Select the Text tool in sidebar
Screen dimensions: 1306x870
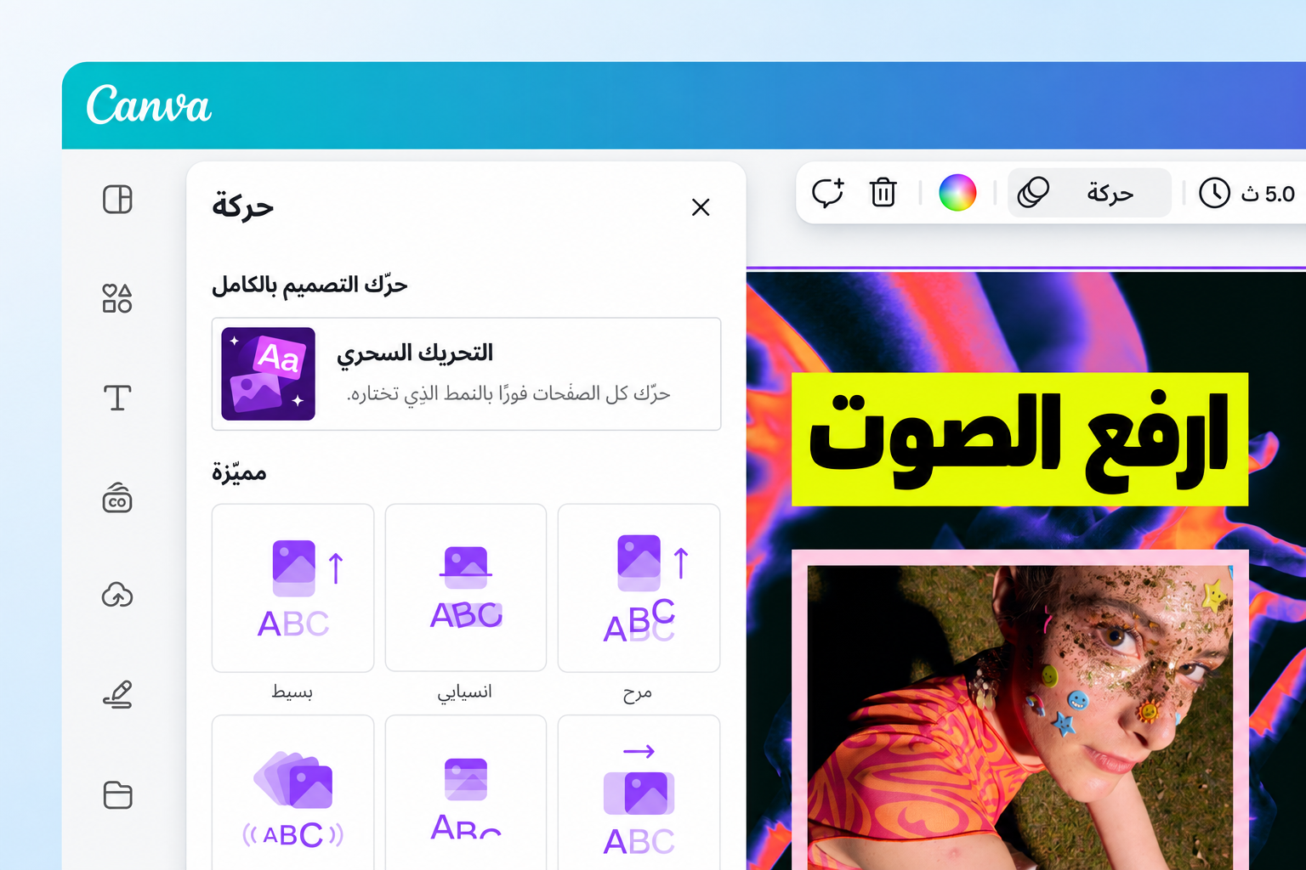pyautogui.click(x=117, y=398)
